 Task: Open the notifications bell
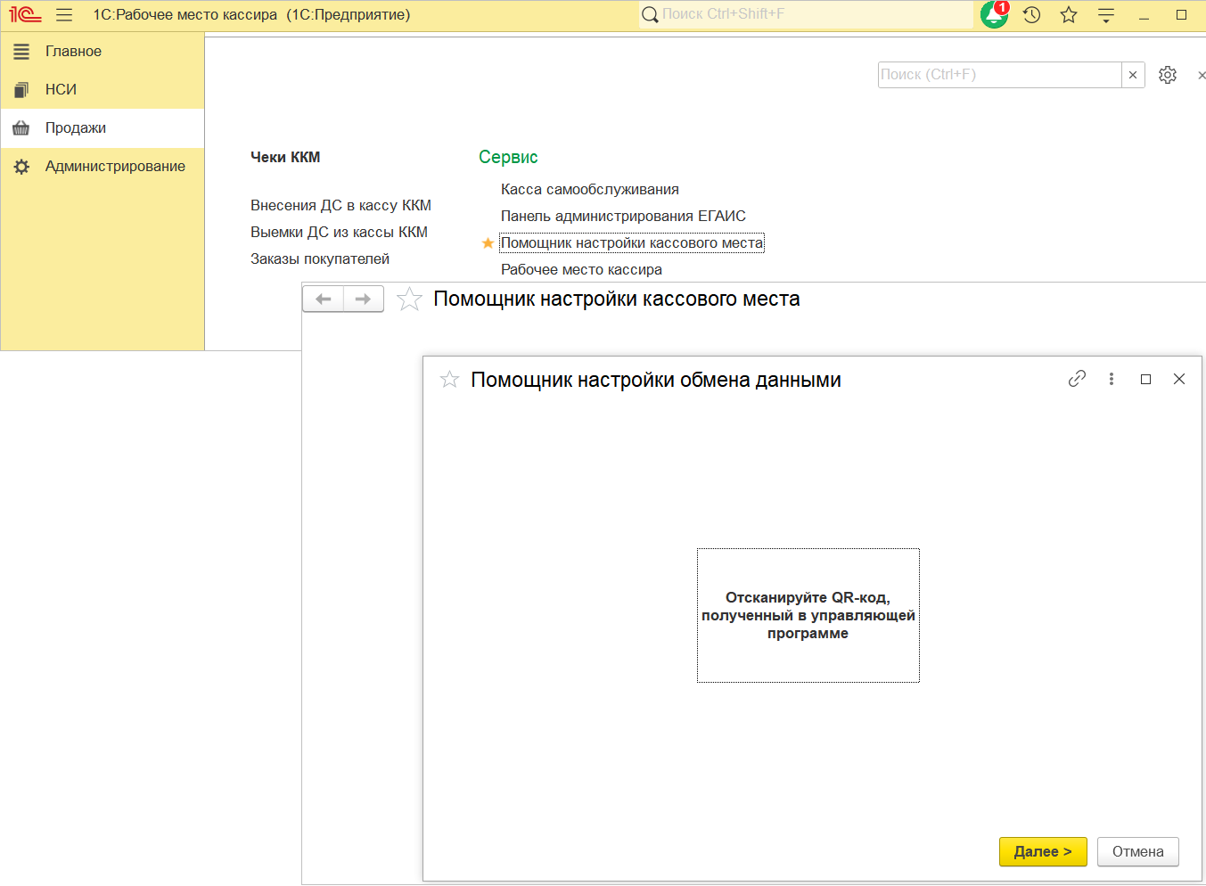(994, 15)
